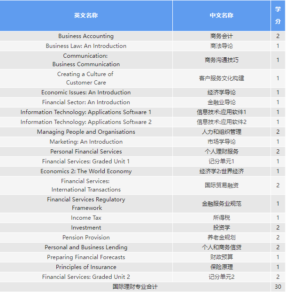Click Information Technology: Applications Software 1

tap(86, 112)
